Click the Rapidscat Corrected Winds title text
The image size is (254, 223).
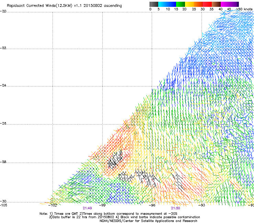click(x=64, y=5)
